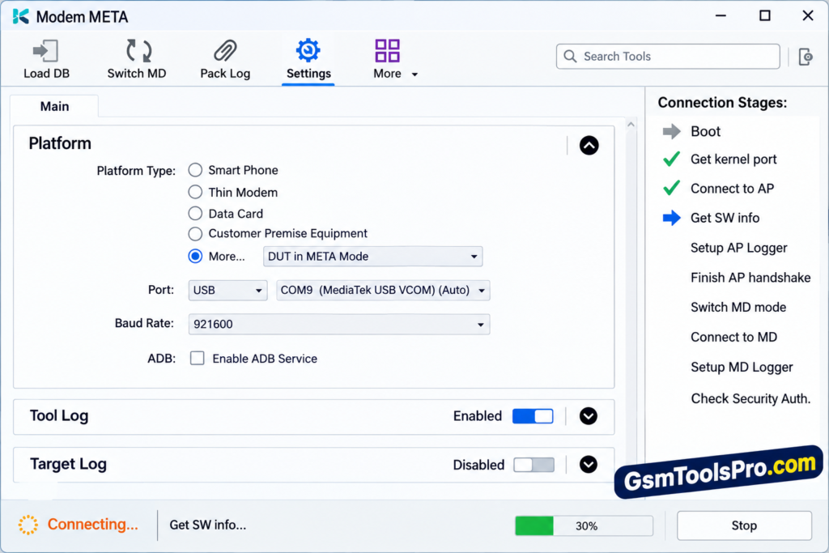Click the Get kernel port green checkmark
Screen dimensions: 829x553
click(671, 160)
